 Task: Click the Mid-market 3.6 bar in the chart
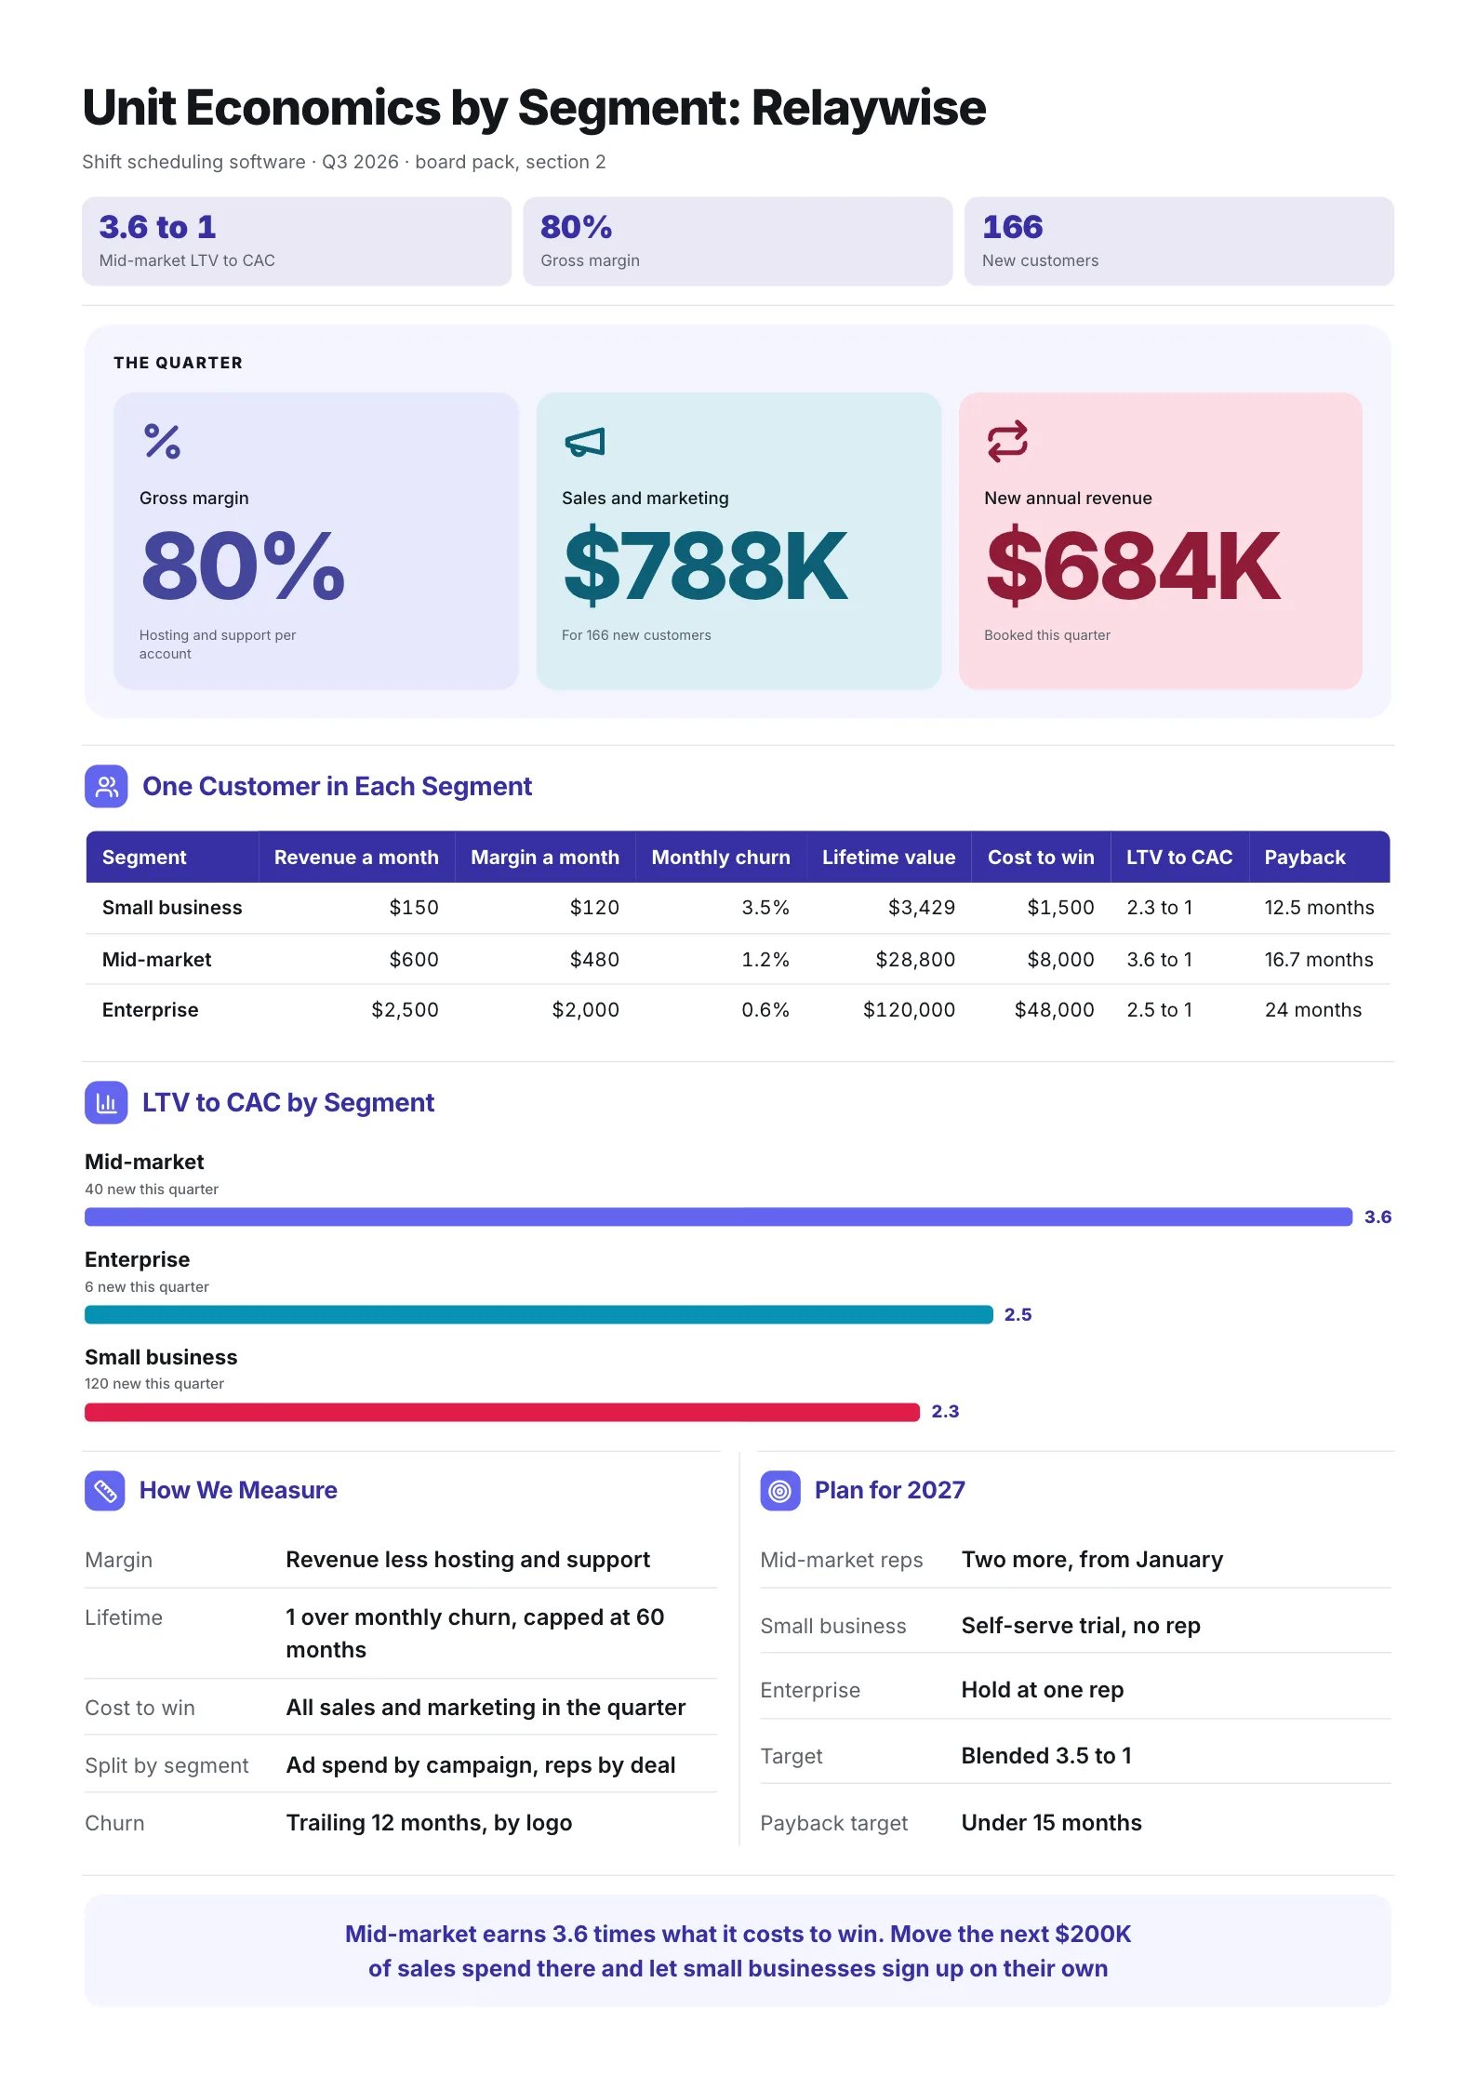pos(718,1217)
